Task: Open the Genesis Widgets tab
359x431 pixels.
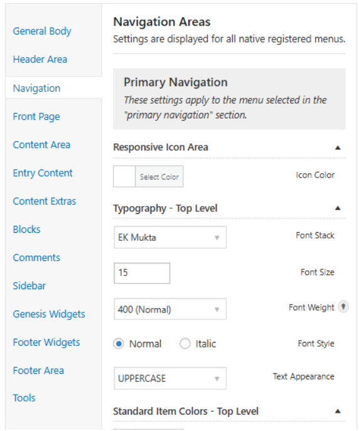Action: (x=49, y=314)
